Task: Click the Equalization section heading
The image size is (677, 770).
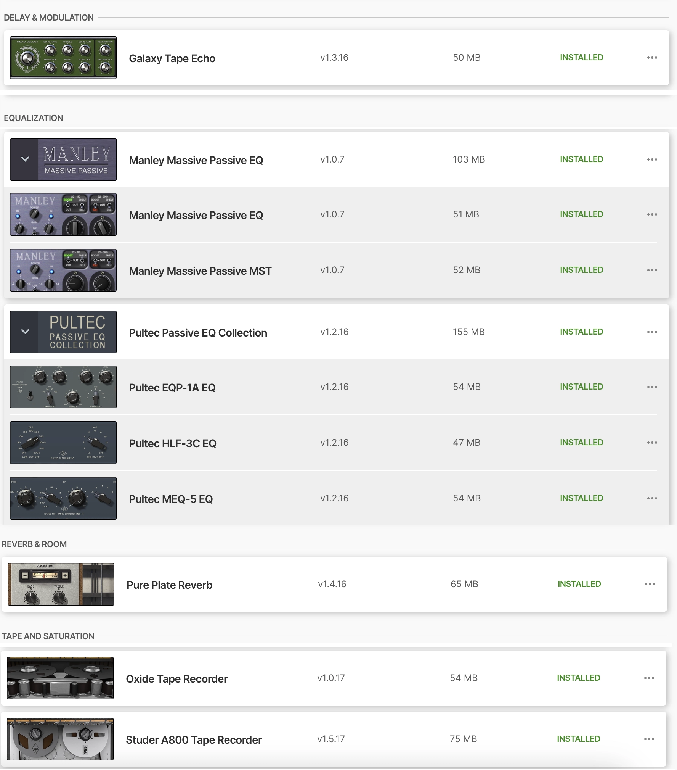Action: (x=34, y=118)
